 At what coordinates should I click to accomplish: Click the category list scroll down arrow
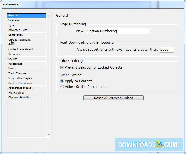pyautogui.click(x=49, y=134)
